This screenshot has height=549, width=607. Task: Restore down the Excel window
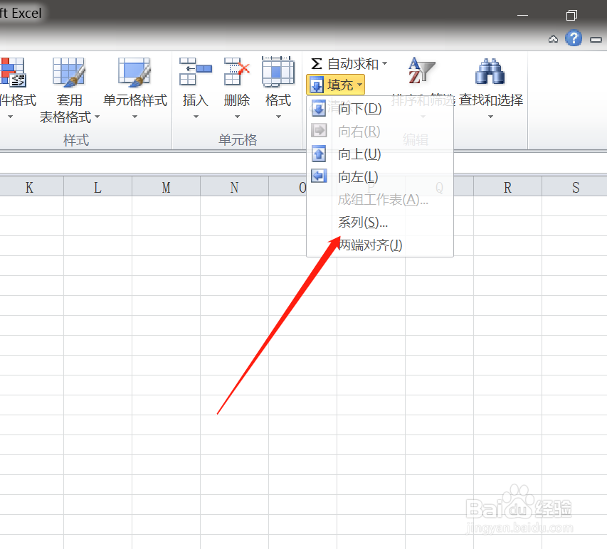pyautogui.click(x=571, y=15)
